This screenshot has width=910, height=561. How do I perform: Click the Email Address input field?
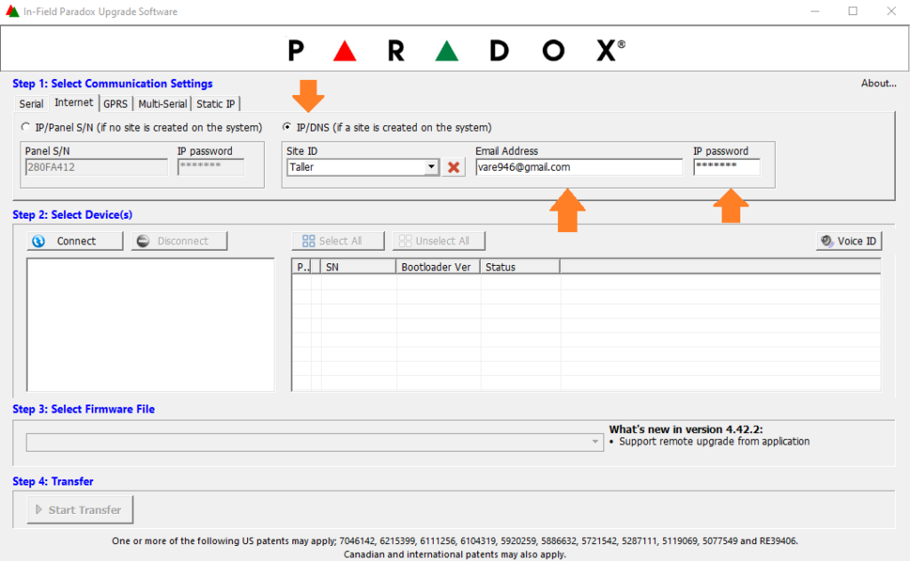[x=579, y=167]
